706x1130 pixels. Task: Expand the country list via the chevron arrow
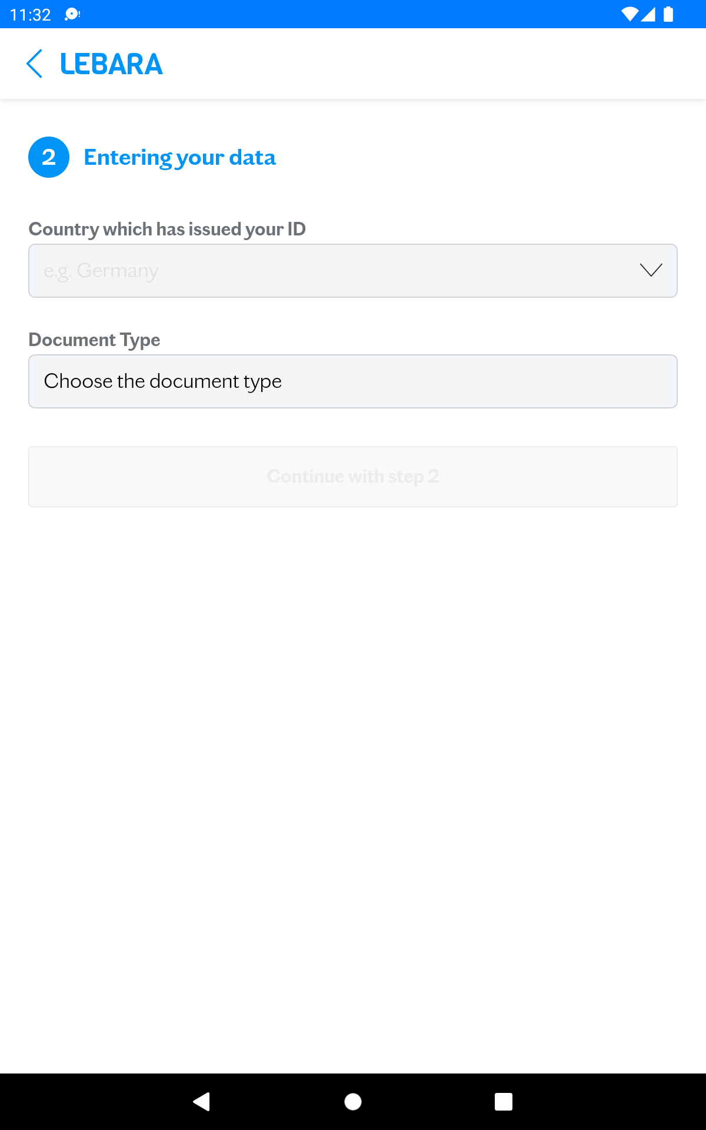[651, 270]
